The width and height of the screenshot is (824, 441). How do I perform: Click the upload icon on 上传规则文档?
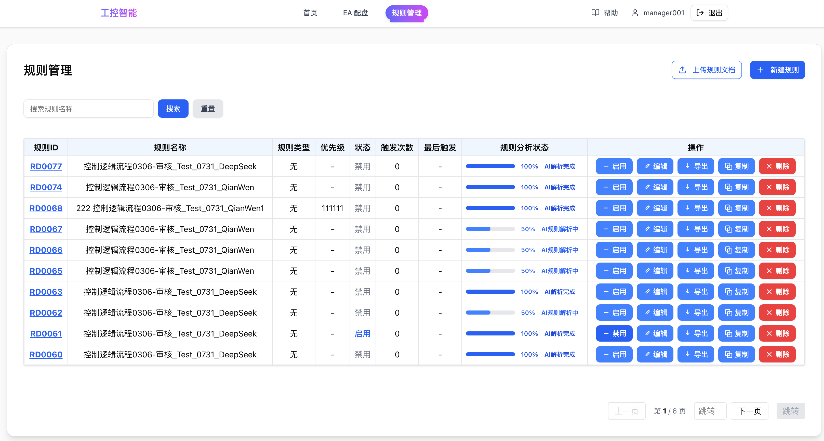682,70
